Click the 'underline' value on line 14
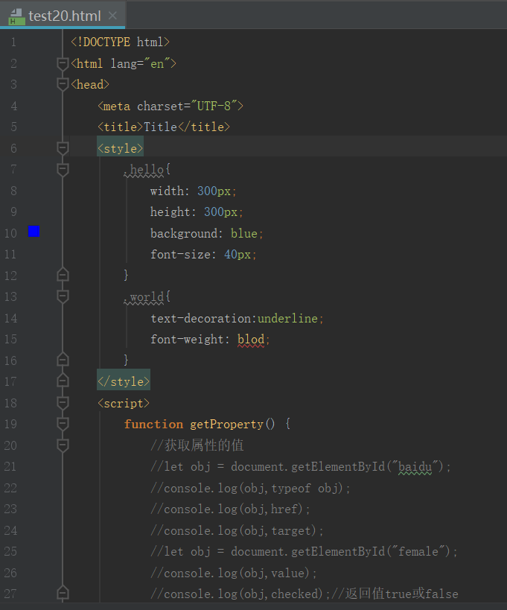Screen dimensions: 507x610 pos(287,319)
